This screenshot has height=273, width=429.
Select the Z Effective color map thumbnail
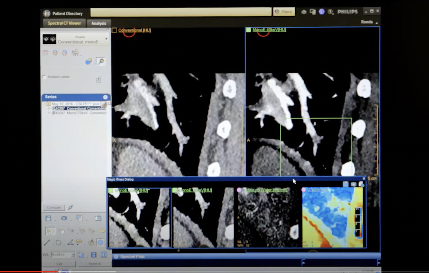(x=333, y=218)
